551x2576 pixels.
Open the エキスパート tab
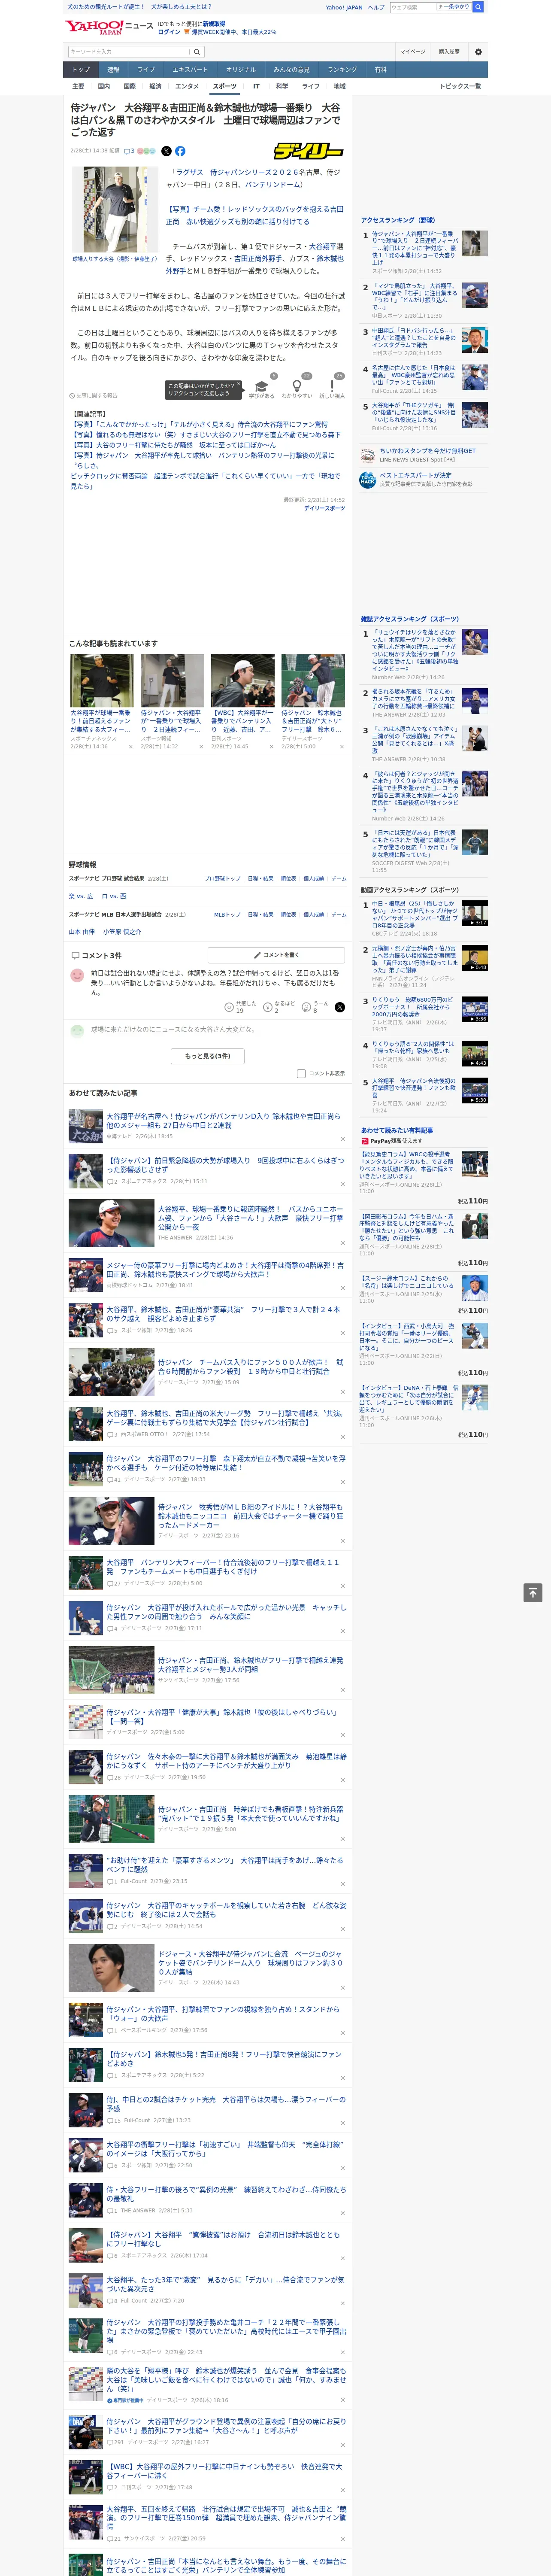click(x=190, y=70)
